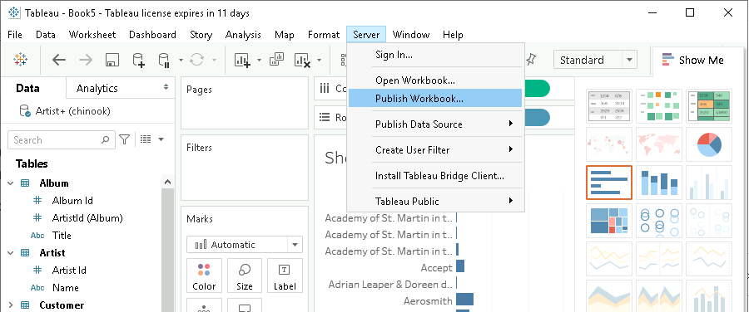Choose Publish Workbook menu entry
Viewport: 749px width, 312px height.
[x=435, y=98]
